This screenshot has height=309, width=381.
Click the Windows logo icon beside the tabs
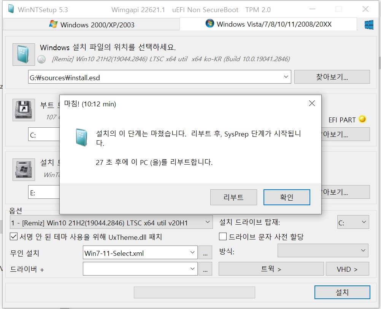coord(369,25)
